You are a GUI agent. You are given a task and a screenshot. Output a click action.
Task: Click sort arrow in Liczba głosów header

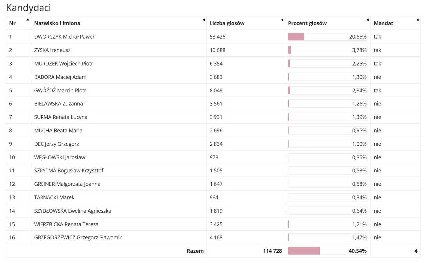[282, 20]
